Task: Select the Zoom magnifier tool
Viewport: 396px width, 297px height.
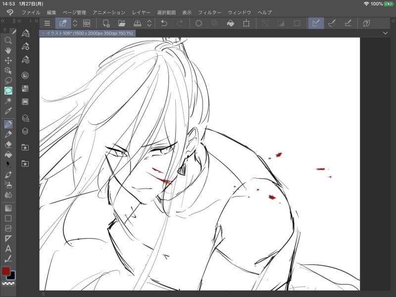Action: click(x=8, y=41)
